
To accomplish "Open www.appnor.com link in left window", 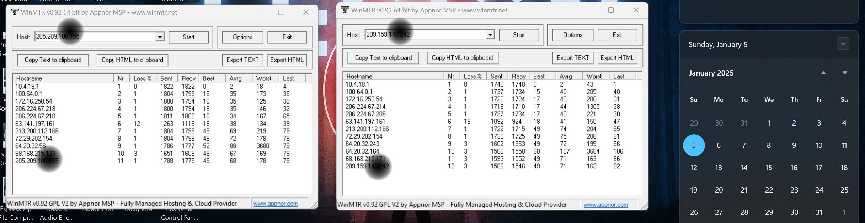I will pyautogui.click(x=276, y=204).
